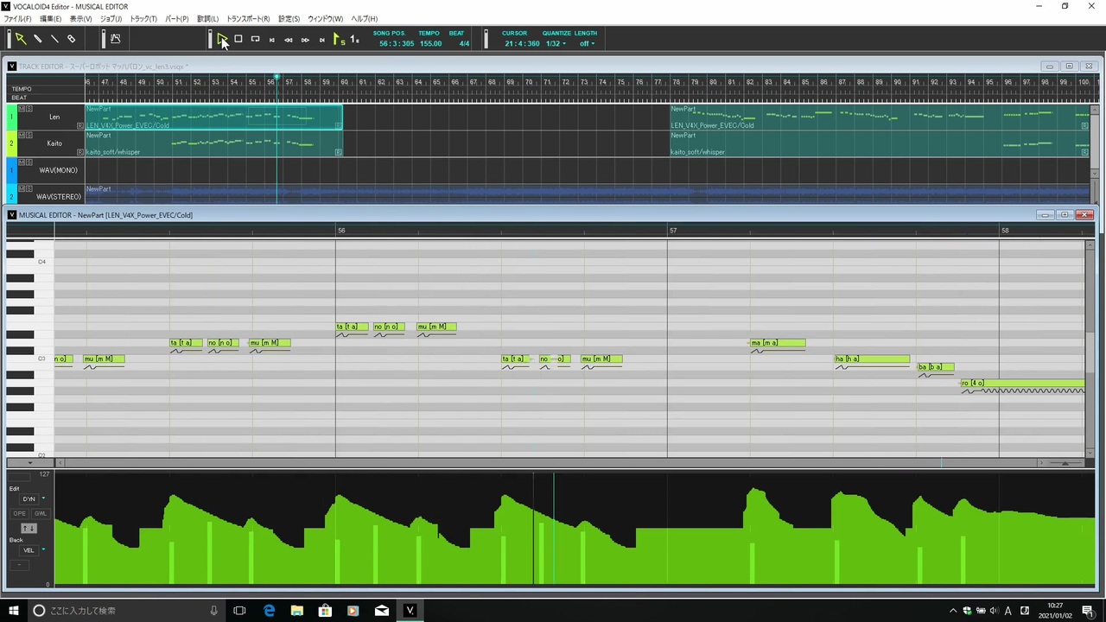Screen dimensions: 1106x622
Task: Mute the WAV(MONO) track
Action: (x=21, y=162)
